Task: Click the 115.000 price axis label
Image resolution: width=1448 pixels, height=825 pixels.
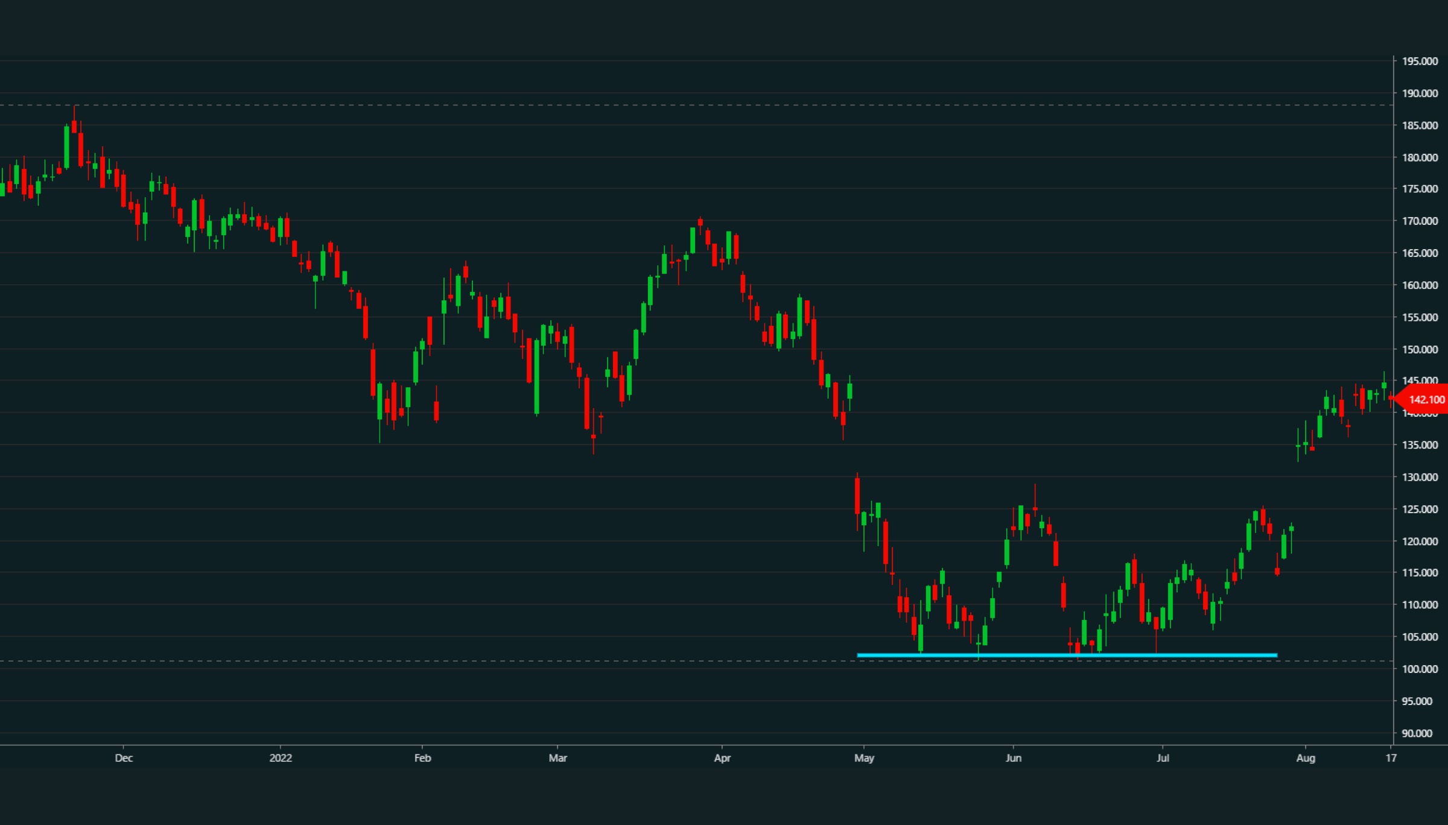Action: (x=1420, y=572)
